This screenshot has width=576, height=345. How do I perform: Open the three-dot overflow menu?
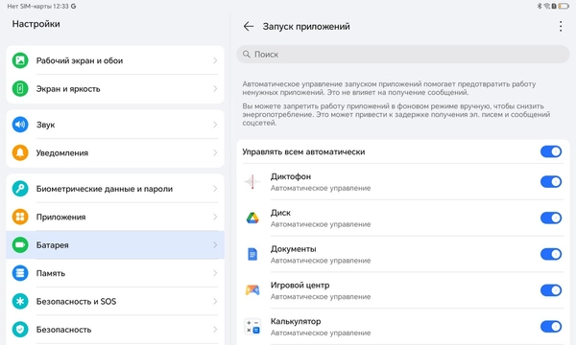561,27
